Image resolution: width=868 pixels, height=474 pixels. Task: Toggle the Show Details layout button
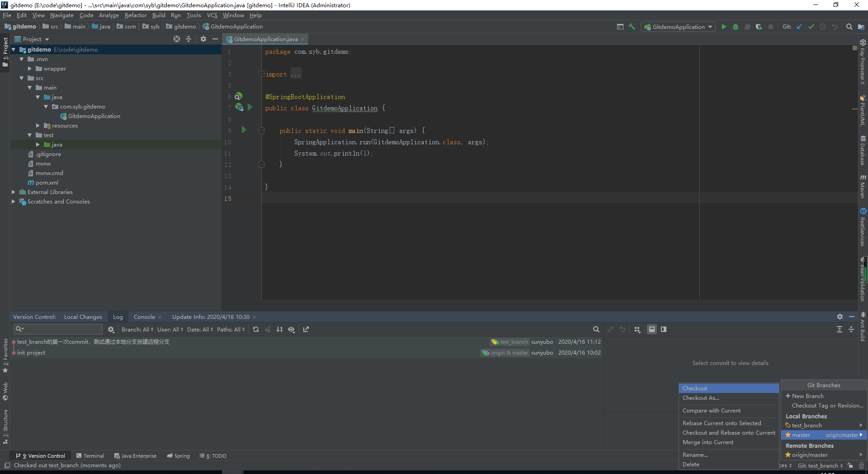click(652, 329)
